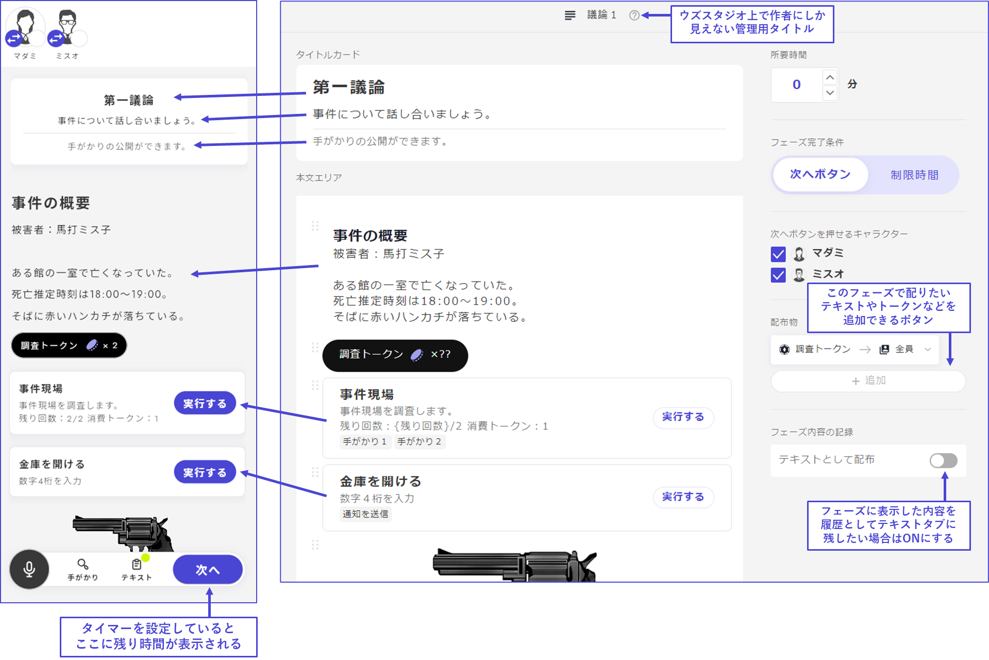The width and height of the screenshot is (989, 660).
Task: Click the swap icon on マダミ avatar
Action: (14, 38)
